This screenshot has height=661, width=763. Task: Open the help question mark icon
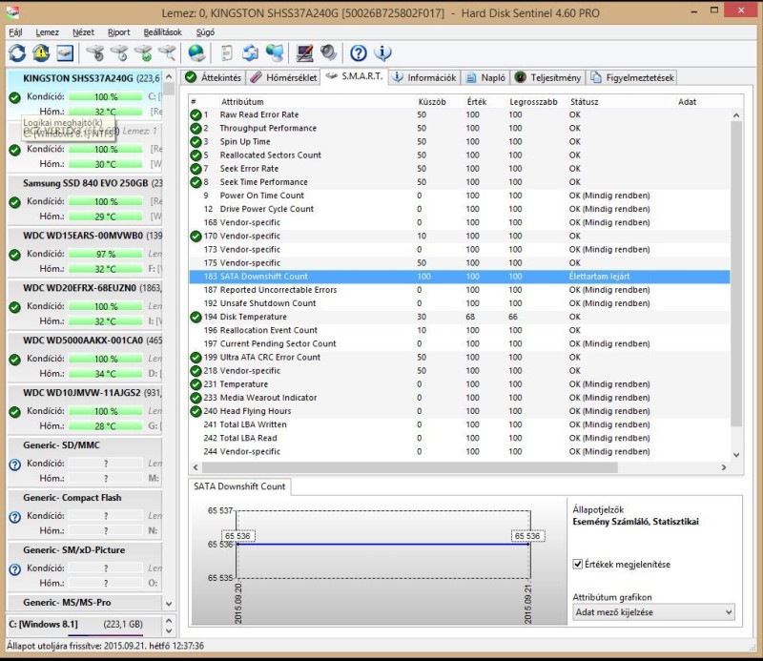coord(359,53)
